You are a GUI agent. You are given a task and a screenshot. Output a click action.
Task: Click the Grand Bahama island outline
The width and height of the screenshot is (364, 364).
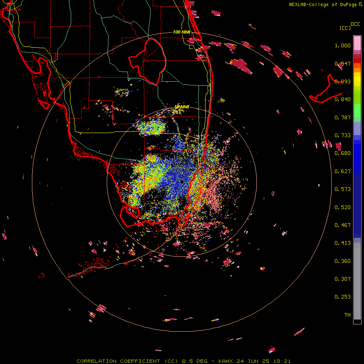click(x=326, y=89)
